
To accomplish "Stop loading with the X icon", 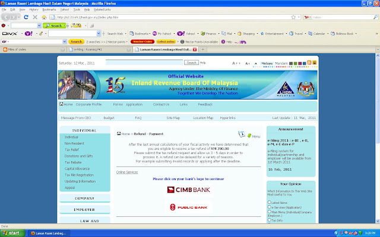I will point(35,17).
